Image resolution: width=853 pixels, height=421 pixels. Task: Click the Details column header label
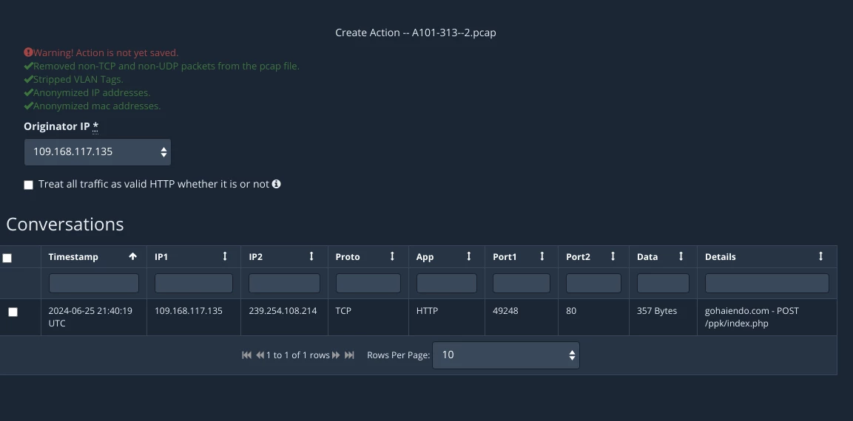click(x=721, y=257)
